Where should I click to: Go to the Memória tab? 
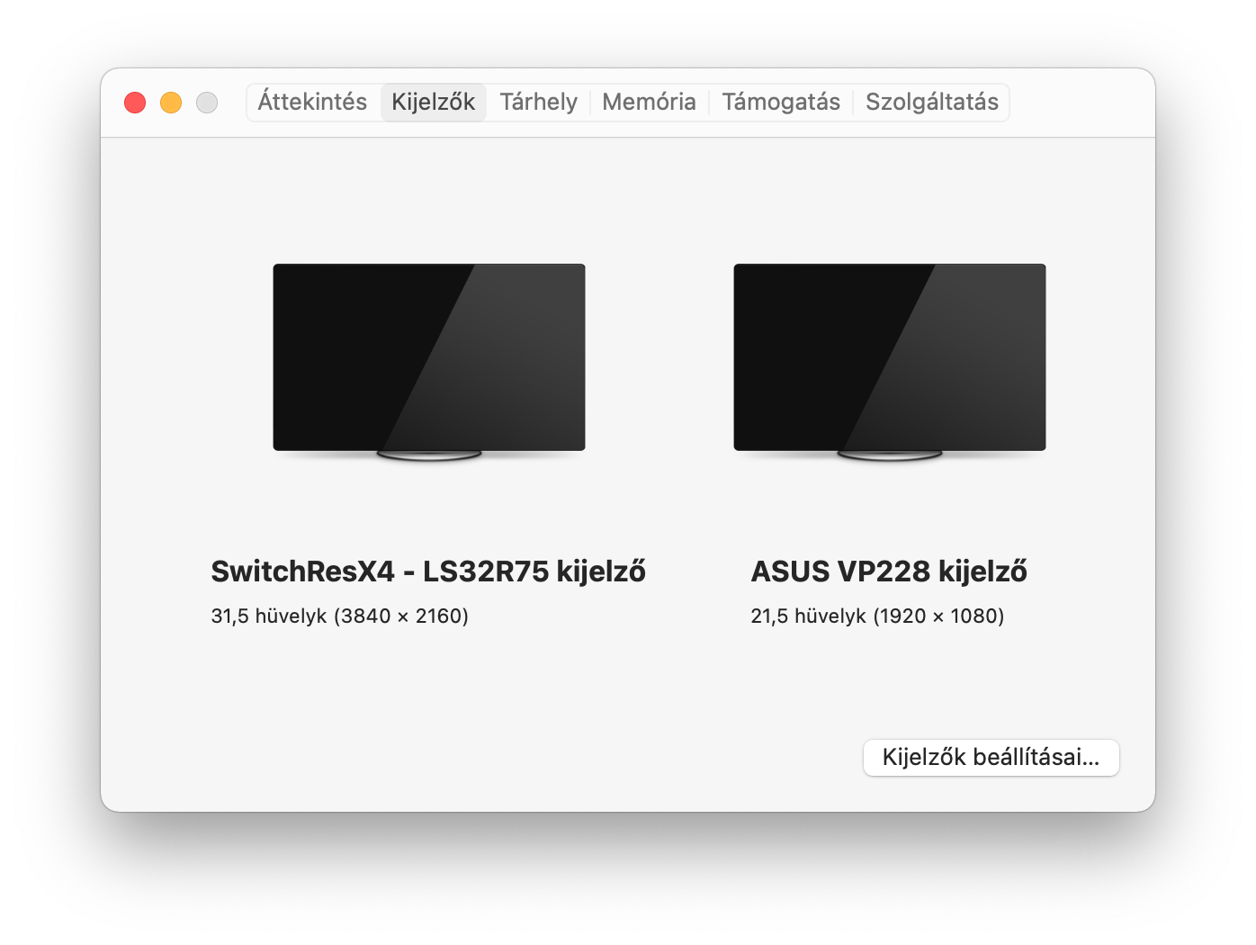click(649, 102)
